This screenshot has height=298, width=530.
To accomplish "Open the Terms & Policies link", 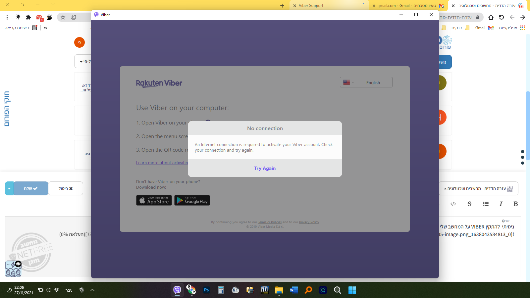I will coord(270,222).
